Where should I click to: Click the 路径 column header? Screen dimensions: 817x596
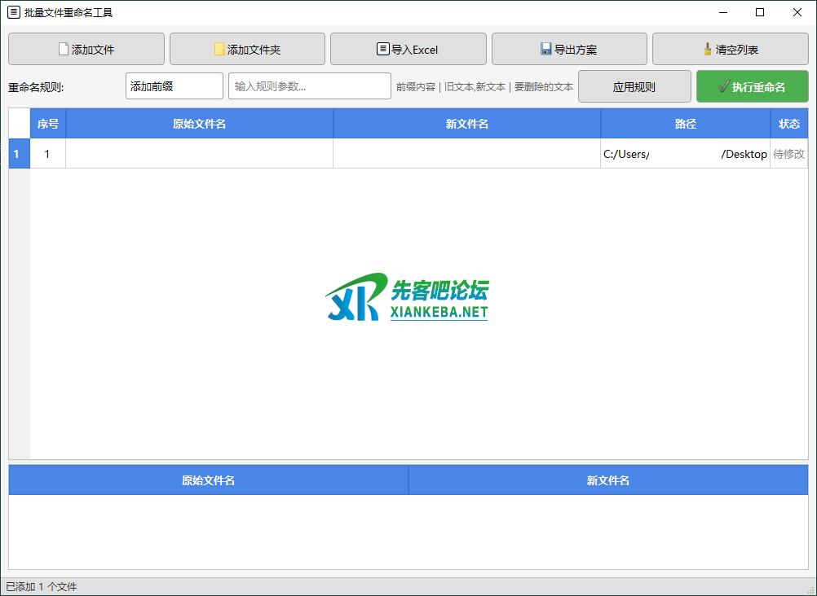[685, 124]
